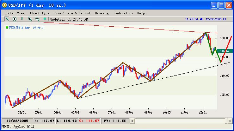Open the File menu

click(9, 13)
